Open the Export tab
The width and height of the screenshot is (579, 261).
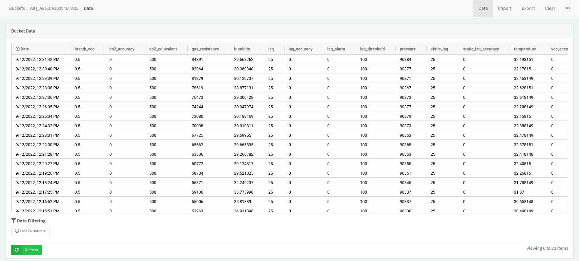[528, 8]
